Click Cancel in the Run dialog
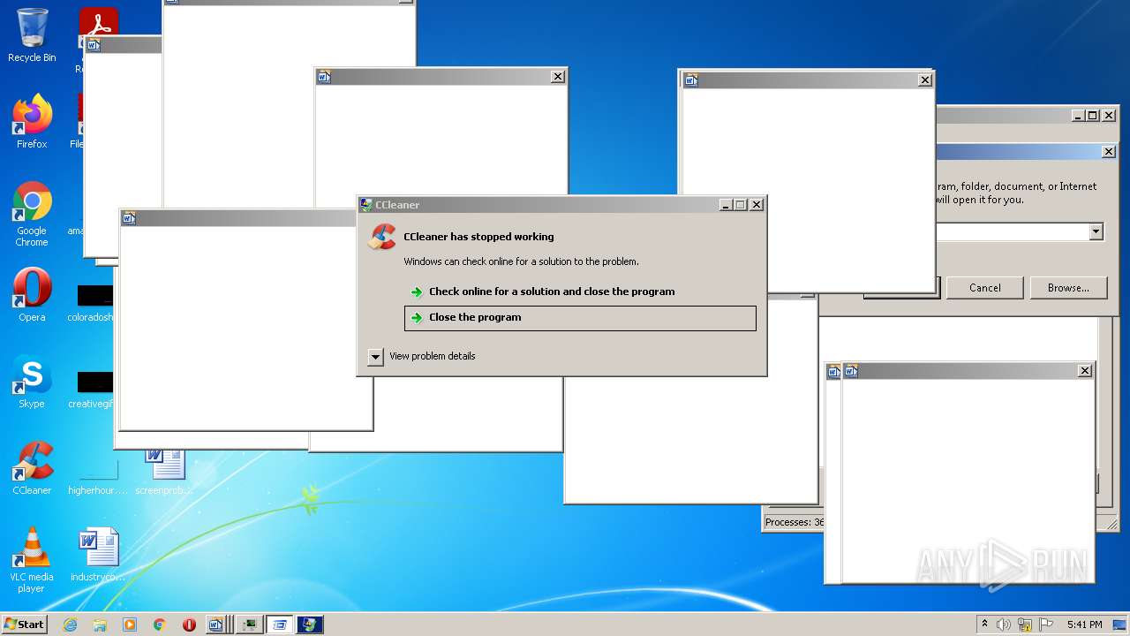 tap(985, 288)
